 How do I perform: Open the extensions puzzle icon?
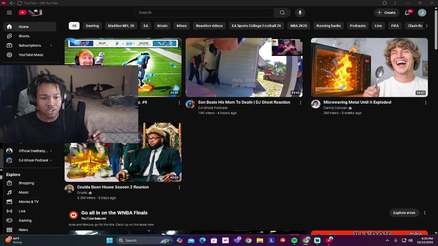pyautogui.click(x=385, y=3)
